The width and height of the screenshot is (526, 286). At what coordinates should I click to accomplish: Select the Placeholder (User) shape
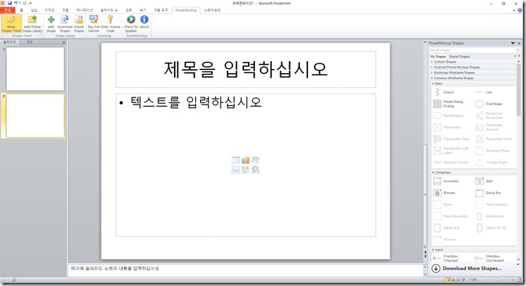click(x=494, y=139)
